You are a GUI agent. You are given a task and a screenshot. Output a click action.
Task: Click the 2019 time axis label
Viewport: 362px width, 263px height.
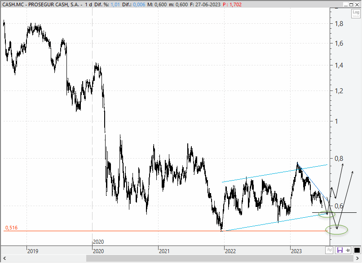pos(33,251)
